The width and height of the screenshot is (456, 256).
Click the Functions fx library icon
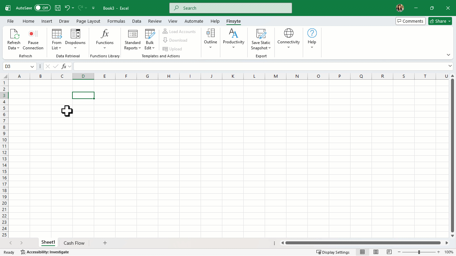click(105, 34)
